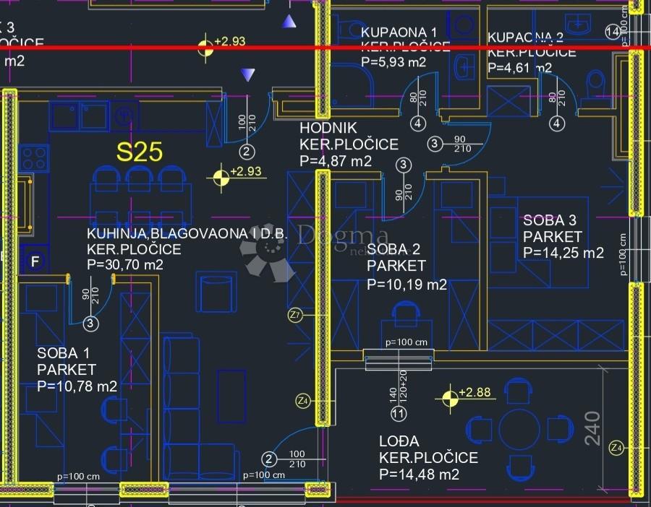This screenshot has height=507, width=651.
Task: Select the KUHINJA, BLAGOVAONA label text
Action: (187, 233)
